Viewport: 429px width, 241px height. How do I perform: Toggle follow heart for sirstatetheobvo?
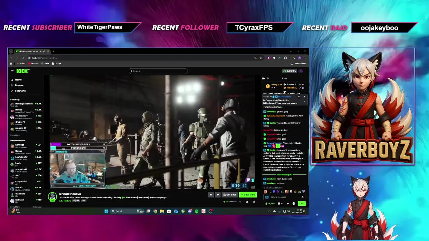(x=218, y=195)
